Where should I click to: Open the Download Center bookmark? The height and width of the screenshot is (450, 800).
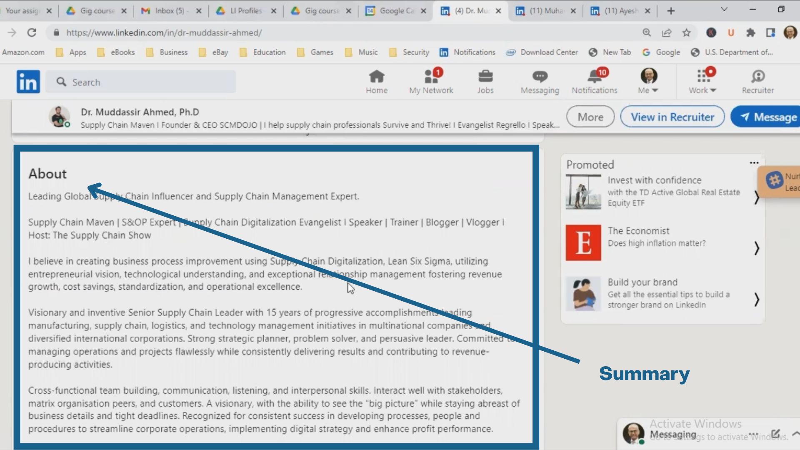tap(542, 52)
